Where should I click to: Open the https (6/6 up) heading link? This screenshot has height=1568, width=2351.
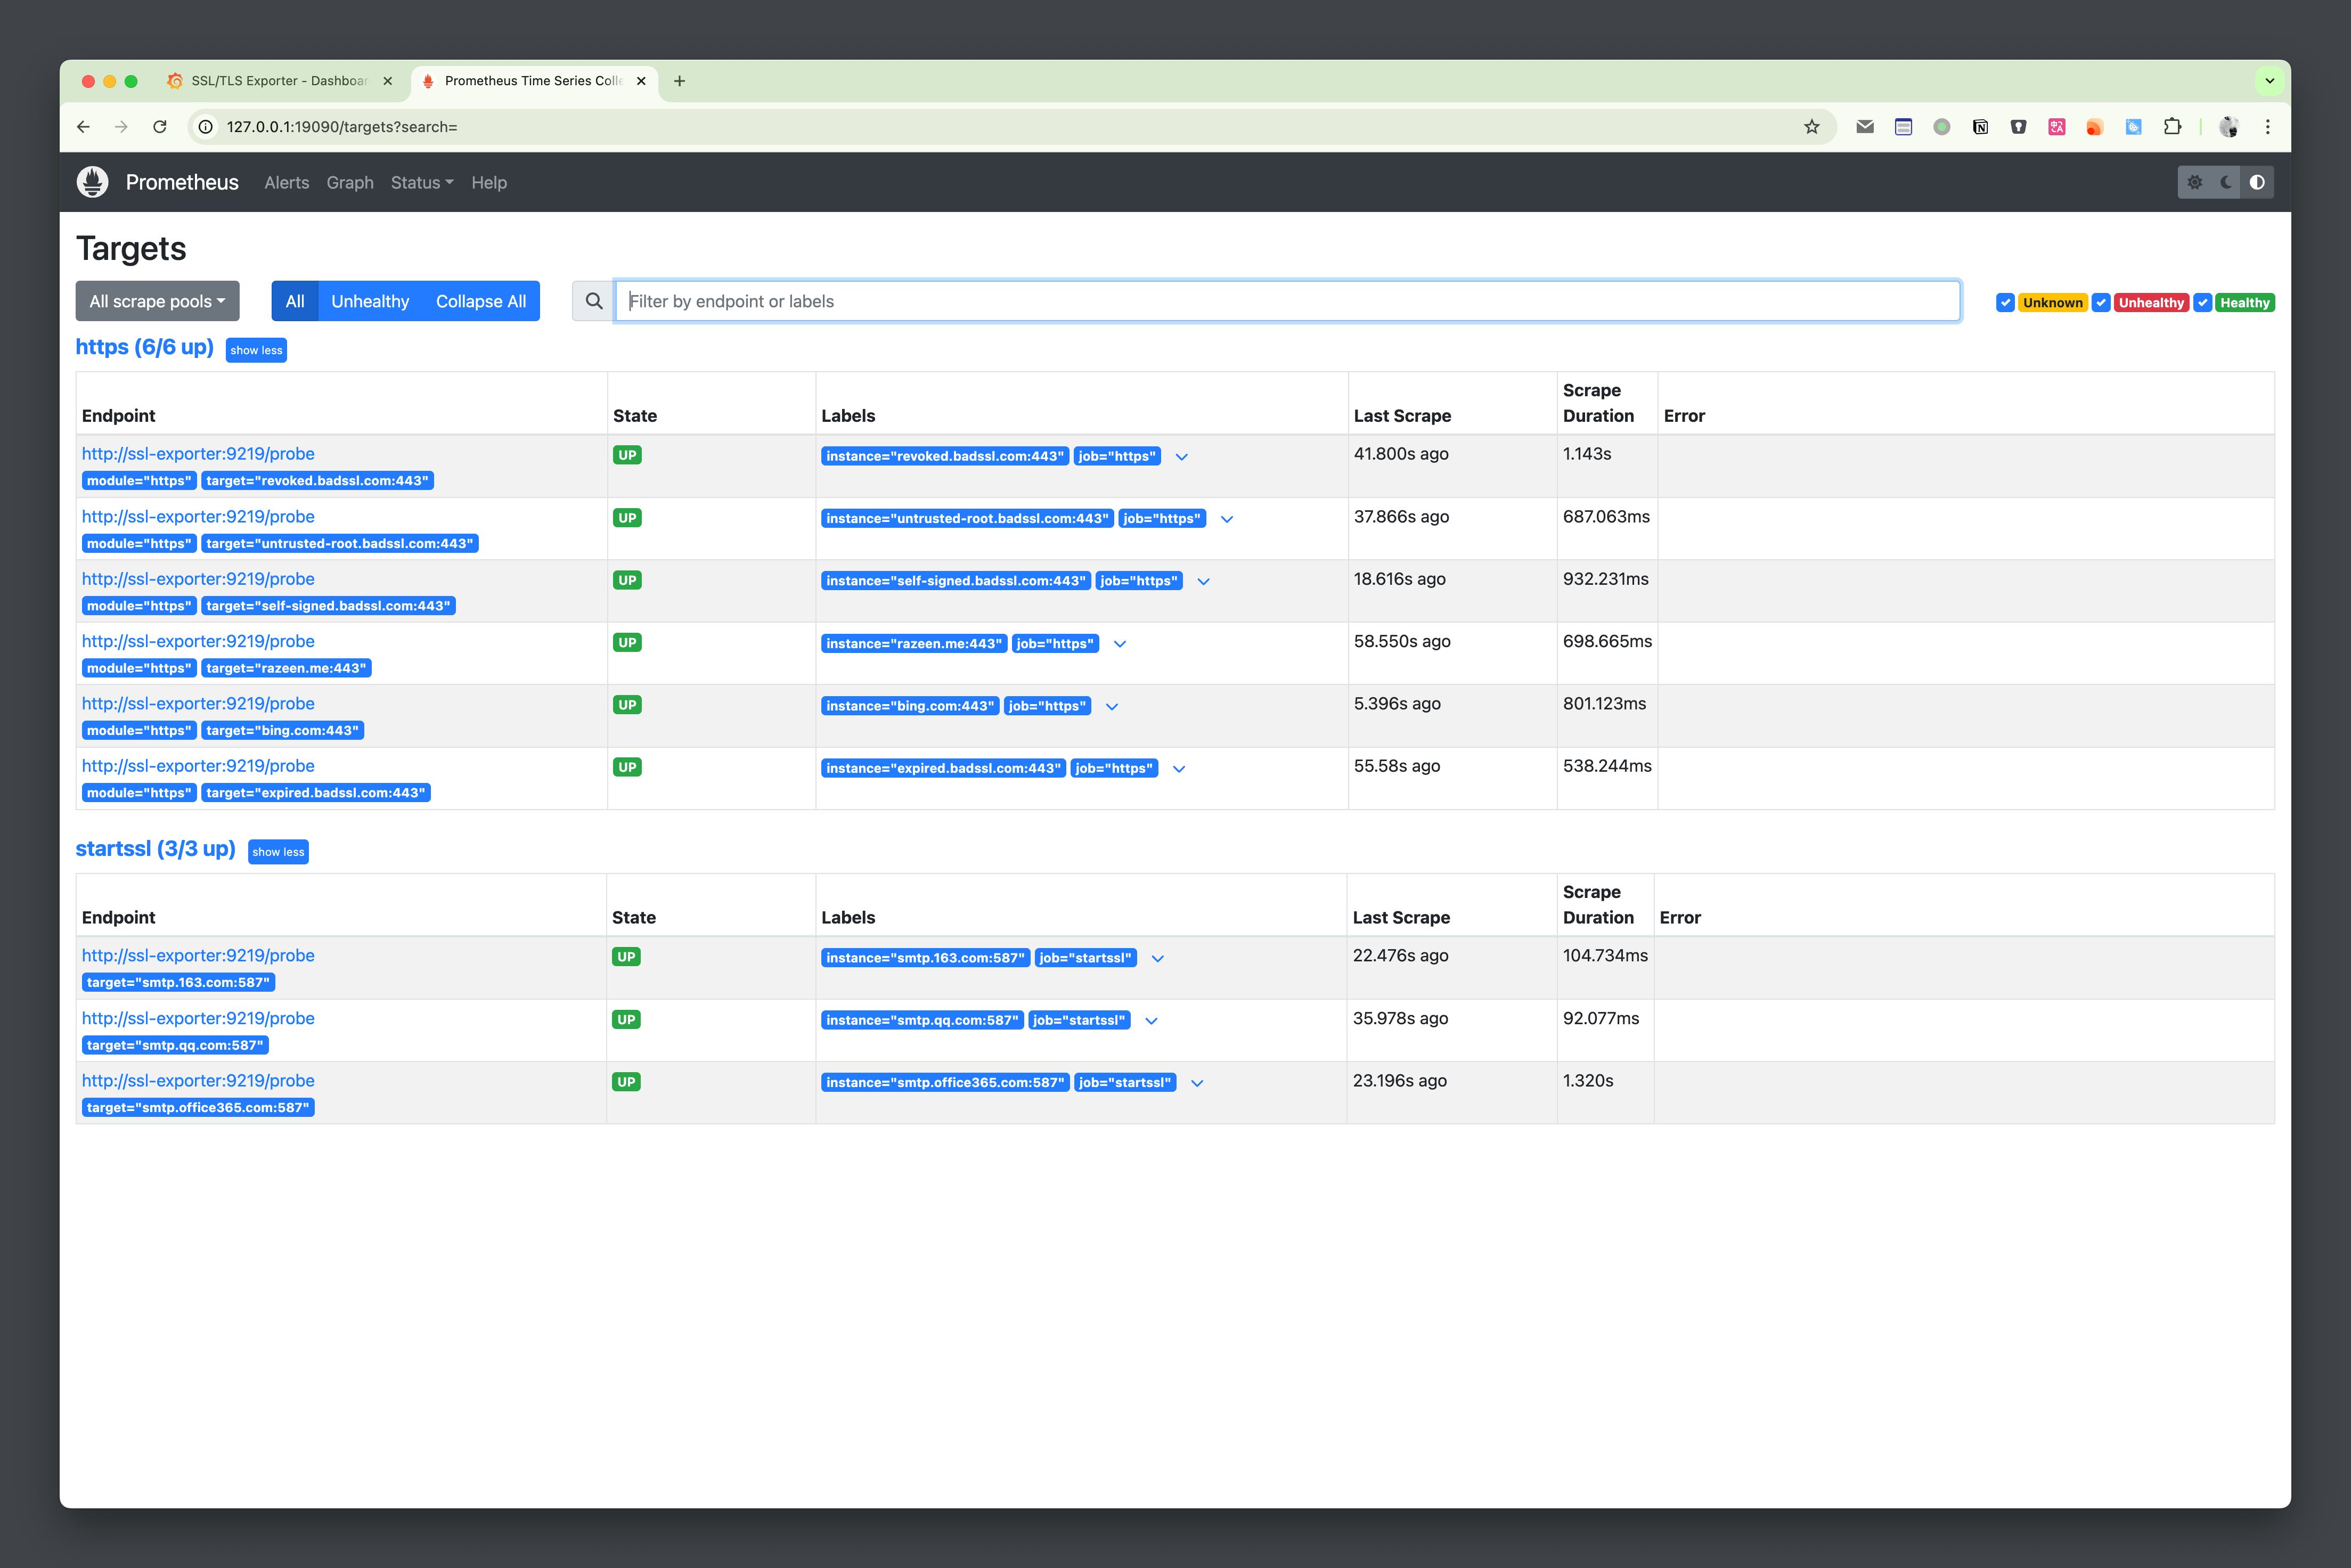point(145,347)
